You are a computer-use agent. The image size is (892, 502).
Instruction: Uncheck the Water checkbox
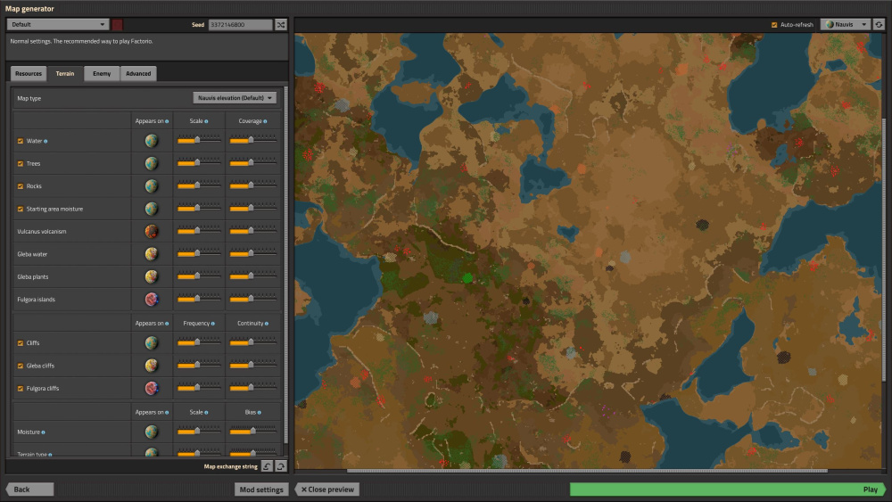pyautogui.click(x=21, y=141)
